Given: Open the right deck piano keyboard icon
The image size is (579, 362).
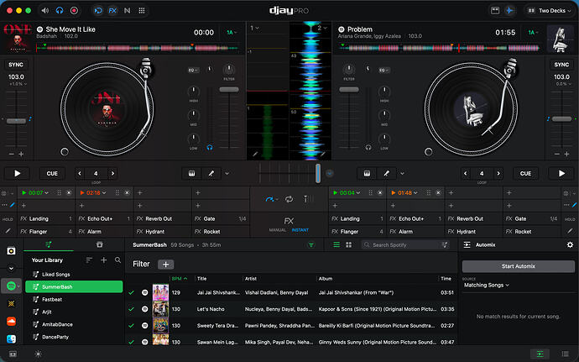Looking at the screenshot, I should point(367,173).
